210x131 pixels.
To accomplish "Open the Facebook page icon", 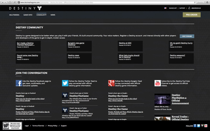I will pos(19,83).
